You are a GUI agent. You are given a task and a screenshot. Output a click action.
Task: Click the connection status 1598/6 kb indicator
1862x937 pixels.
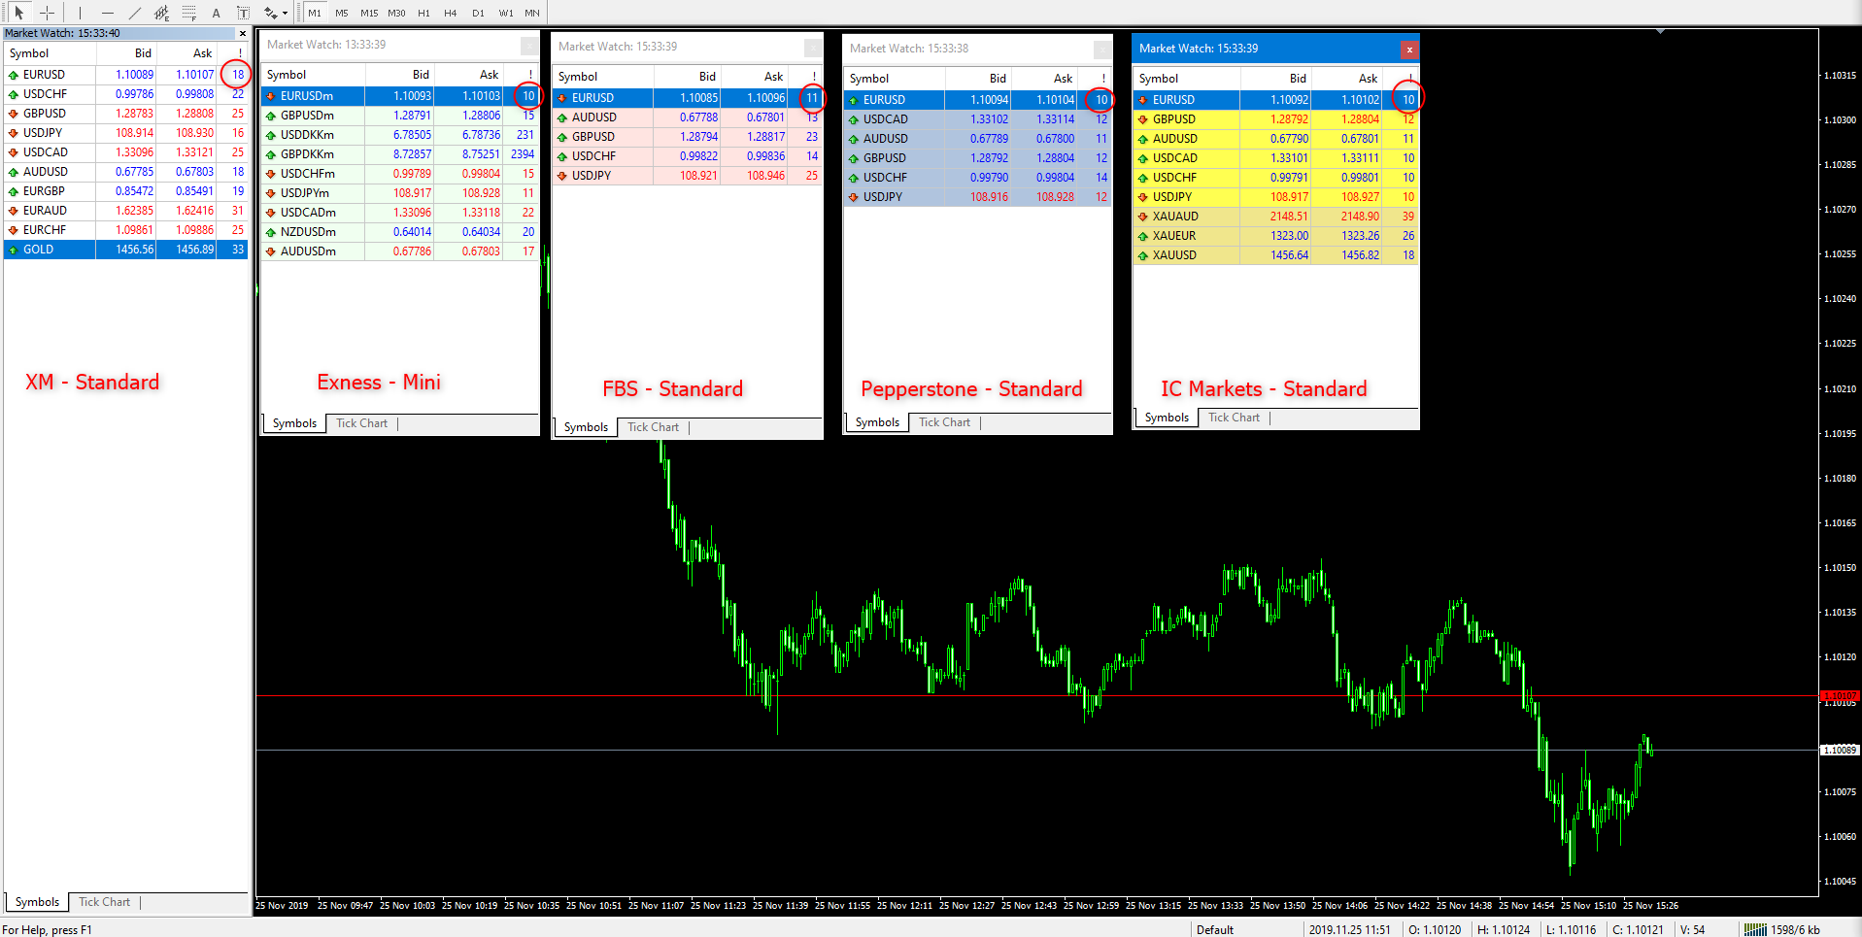(x=1782, y=929)
